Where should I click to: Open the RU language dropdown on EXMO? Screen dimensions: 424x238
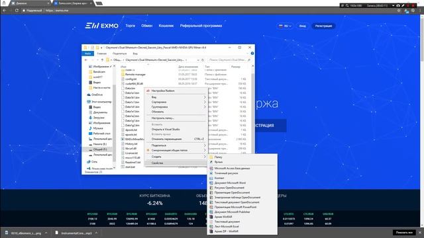point(285,26)
